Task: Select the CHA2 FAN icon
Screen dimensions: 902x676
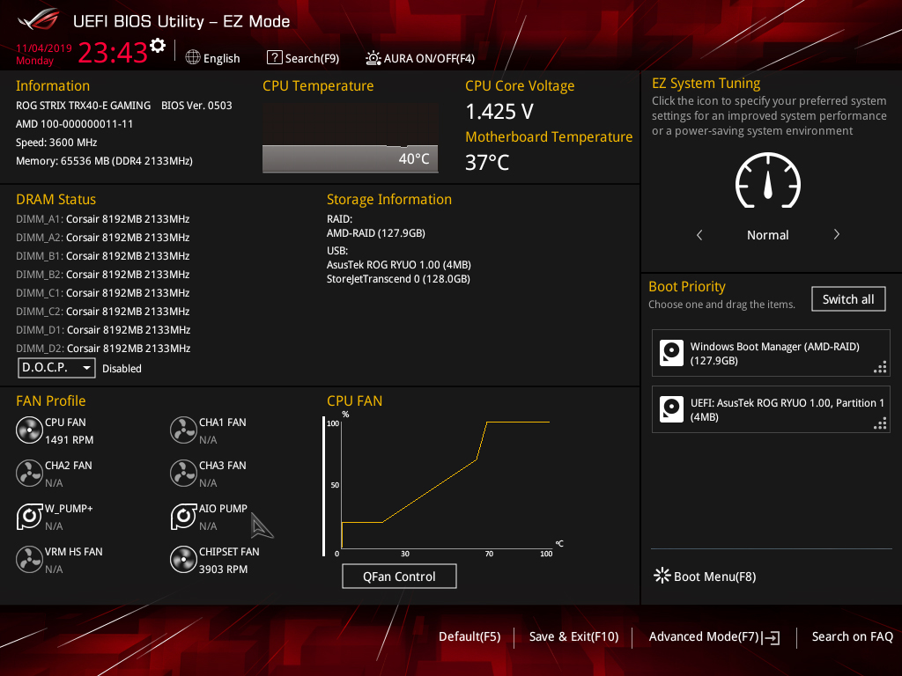Action: point(29,473)
